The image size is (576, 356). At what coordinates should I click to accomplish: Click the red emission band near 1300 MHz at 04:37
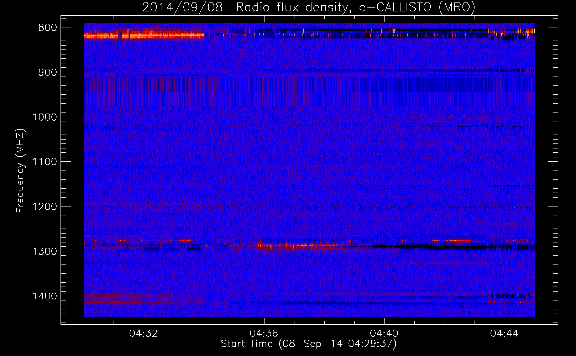point(301,246)
